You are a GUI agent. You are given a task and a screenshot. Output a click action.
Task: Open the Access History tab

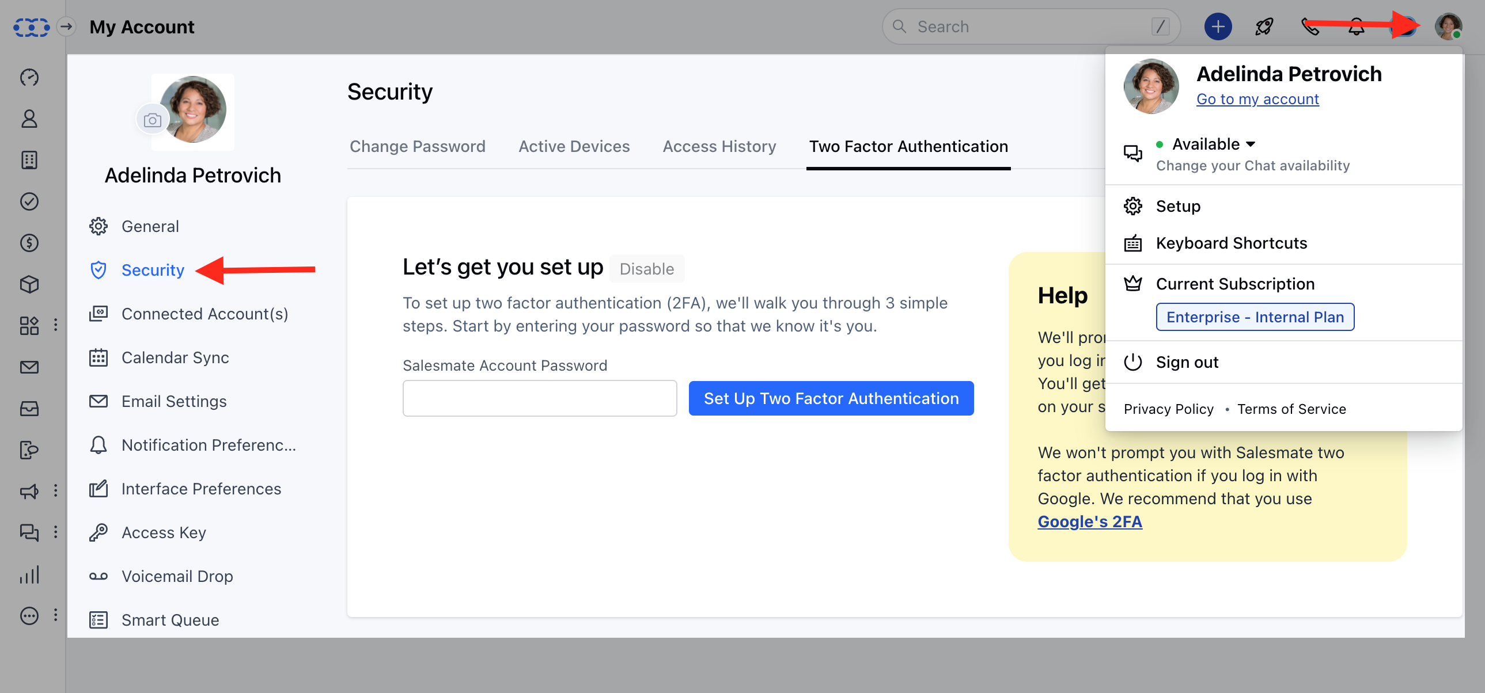(x=719, y=146)
